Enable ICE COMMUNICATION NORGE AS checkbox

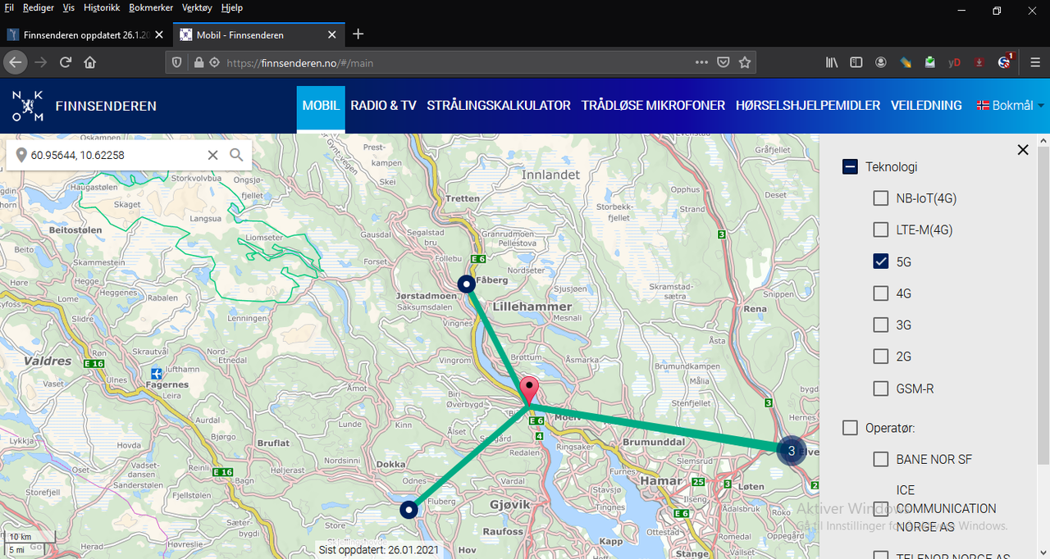click(x=880, y=508)
